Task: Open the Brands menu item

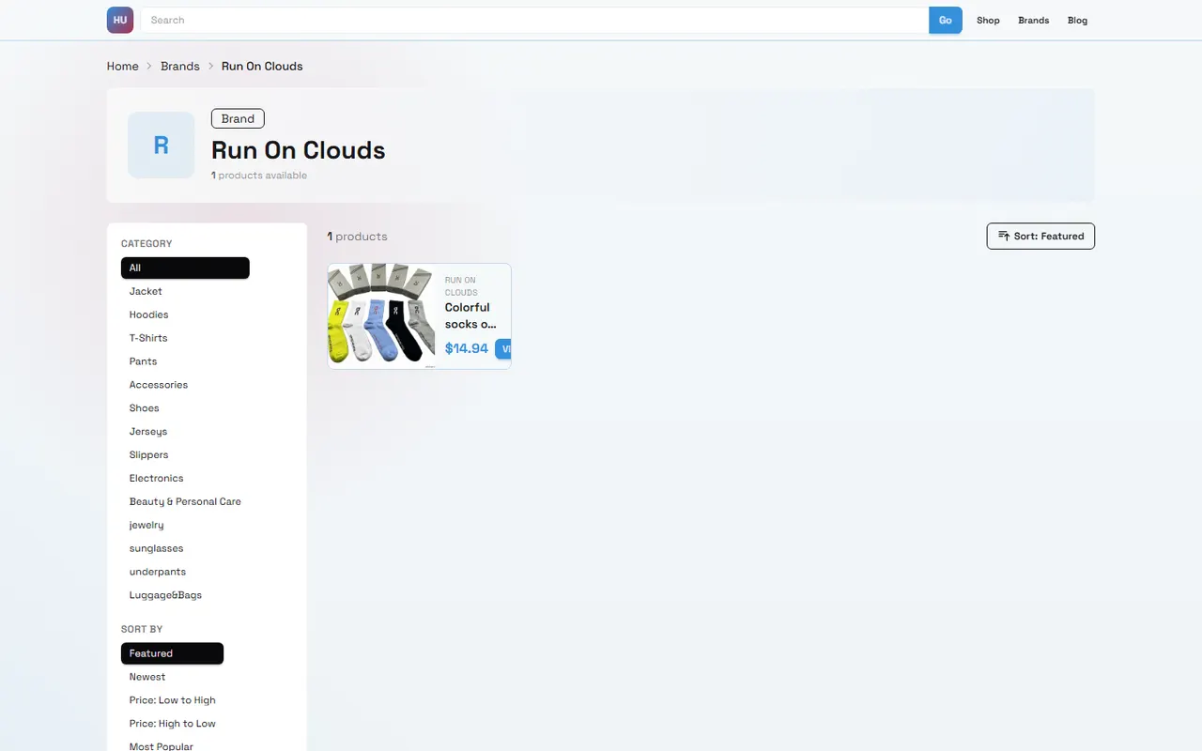Action: tap(1034, 20)
